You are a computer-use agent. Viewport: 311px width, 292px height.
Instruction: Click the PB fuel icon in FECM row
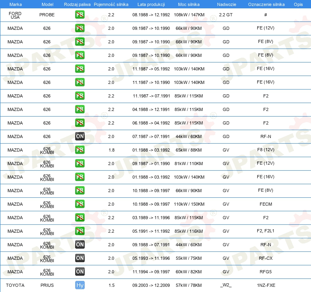tap(80, 204)
